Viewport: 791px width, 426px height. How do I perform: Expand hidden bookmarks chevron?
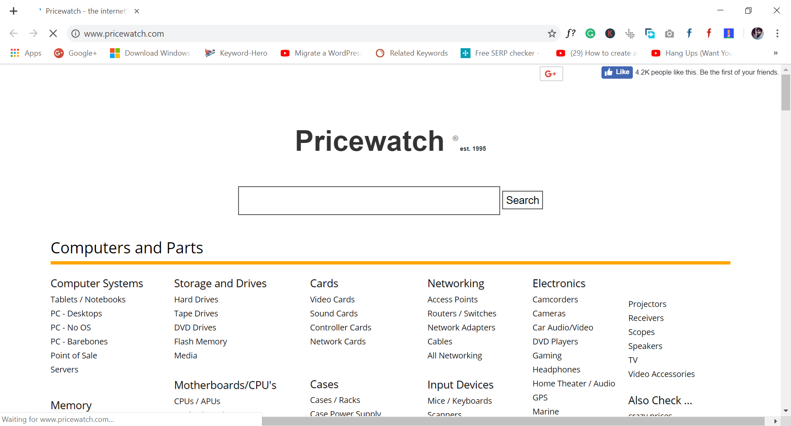coord(775,53)
